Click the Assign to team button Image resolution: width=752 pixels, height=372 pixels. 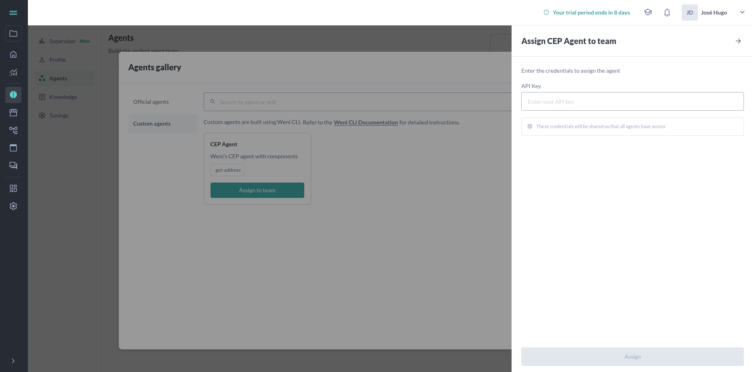257,190
